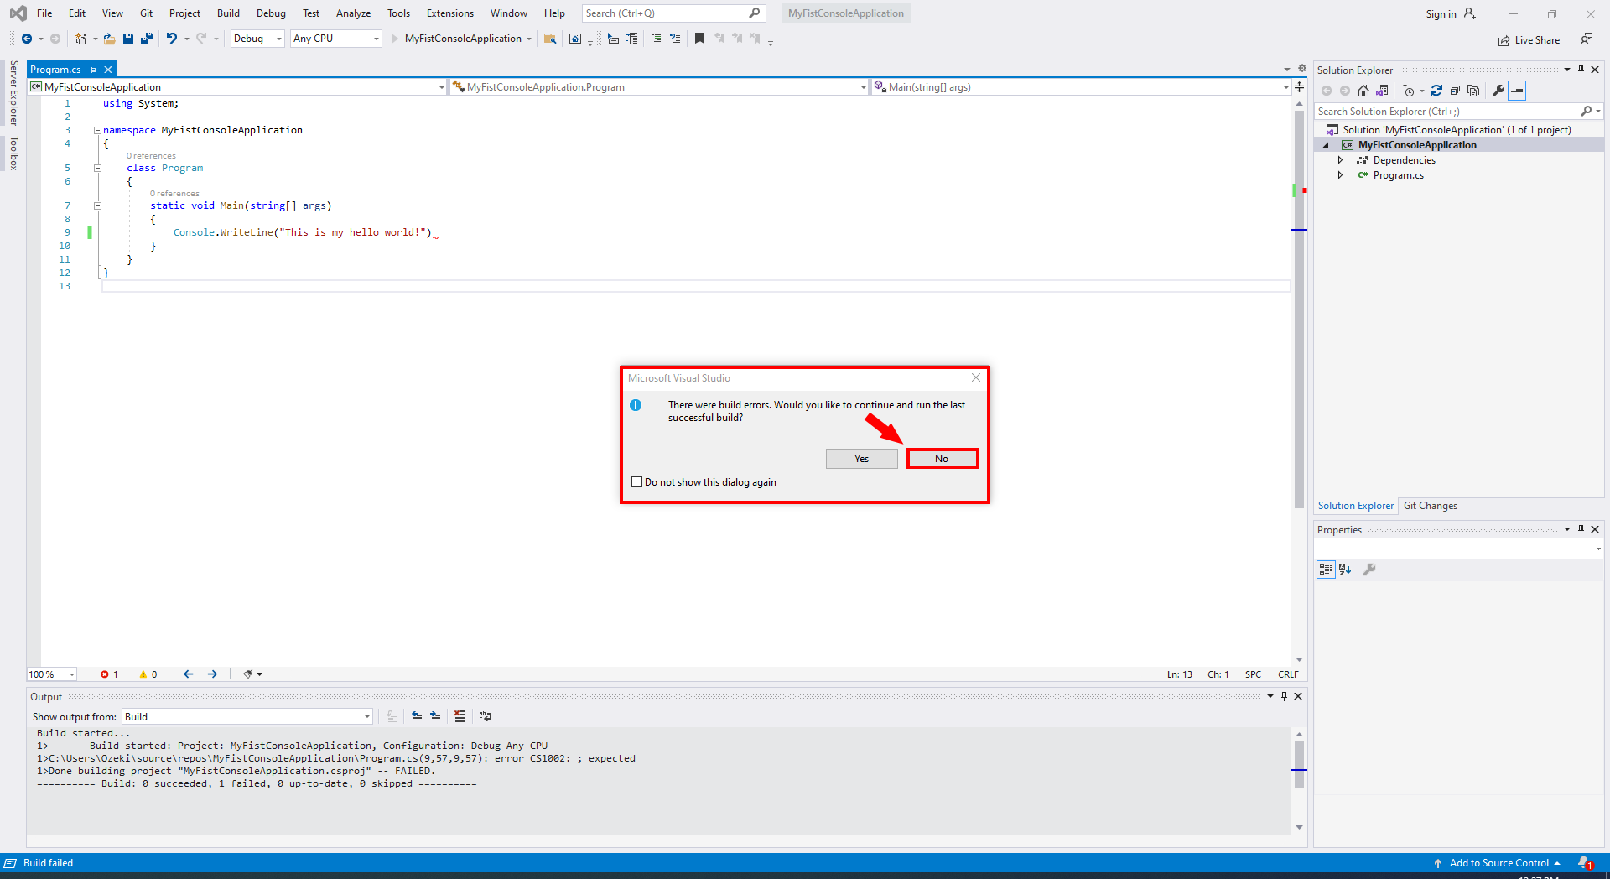Image resolution: width=1610 pixels, height=879 pixels.
Task: Click the Live Share icon
Action: point(1504,40)
